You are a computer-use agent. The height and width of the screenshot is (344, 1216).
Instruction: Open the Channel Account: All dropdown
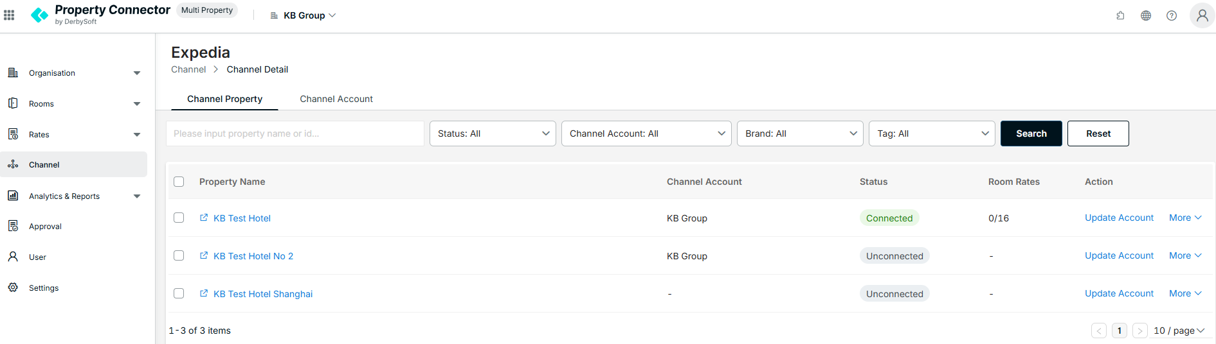click(x=646, y=133)
